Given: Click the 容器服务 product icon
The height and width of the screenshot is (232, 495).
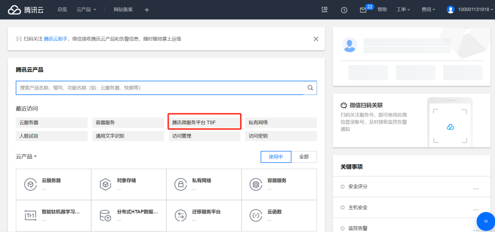Looking at the screenshot, I should tap(256, 184).
